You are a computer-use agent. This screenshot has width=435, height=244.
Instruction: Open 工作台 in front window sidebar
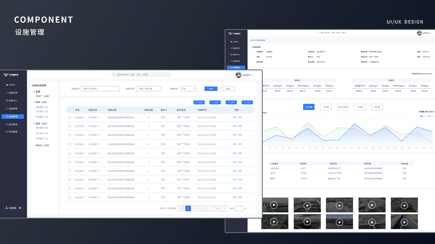11,85
